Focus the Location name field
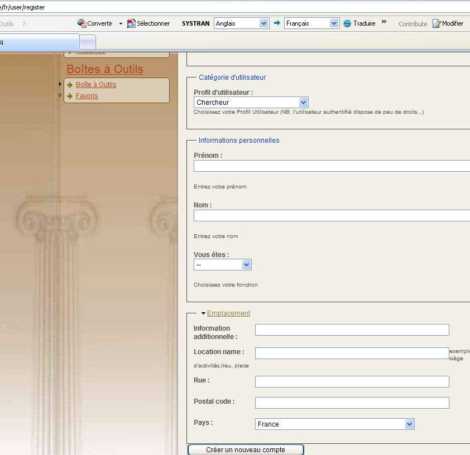 click(x=352, y=353)
